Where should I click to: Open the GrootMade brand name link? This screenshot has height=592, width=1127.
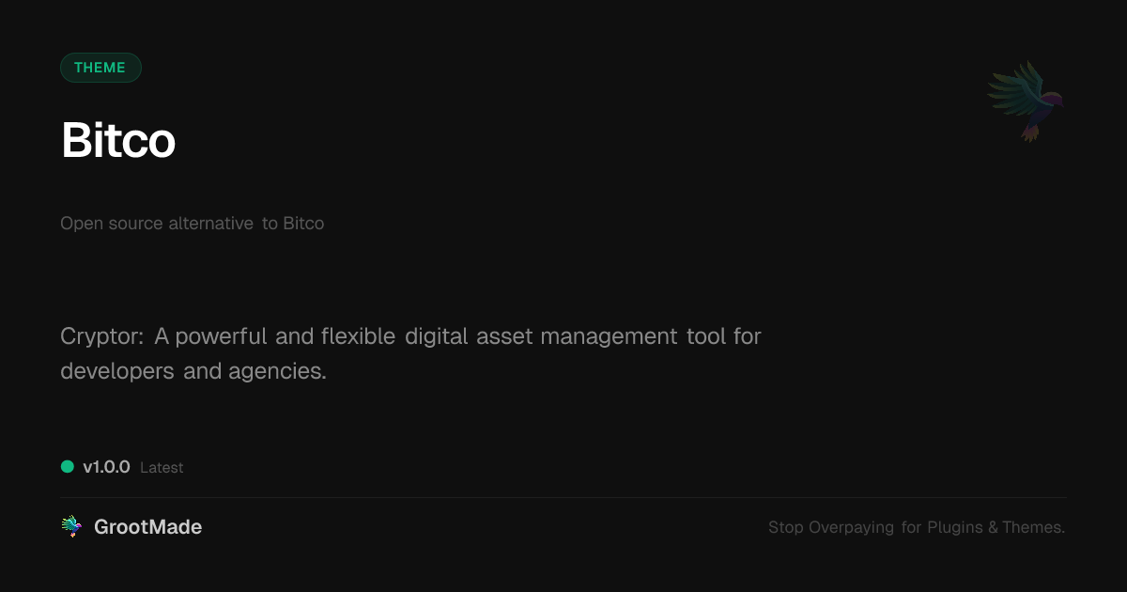[x=147, y=527]
